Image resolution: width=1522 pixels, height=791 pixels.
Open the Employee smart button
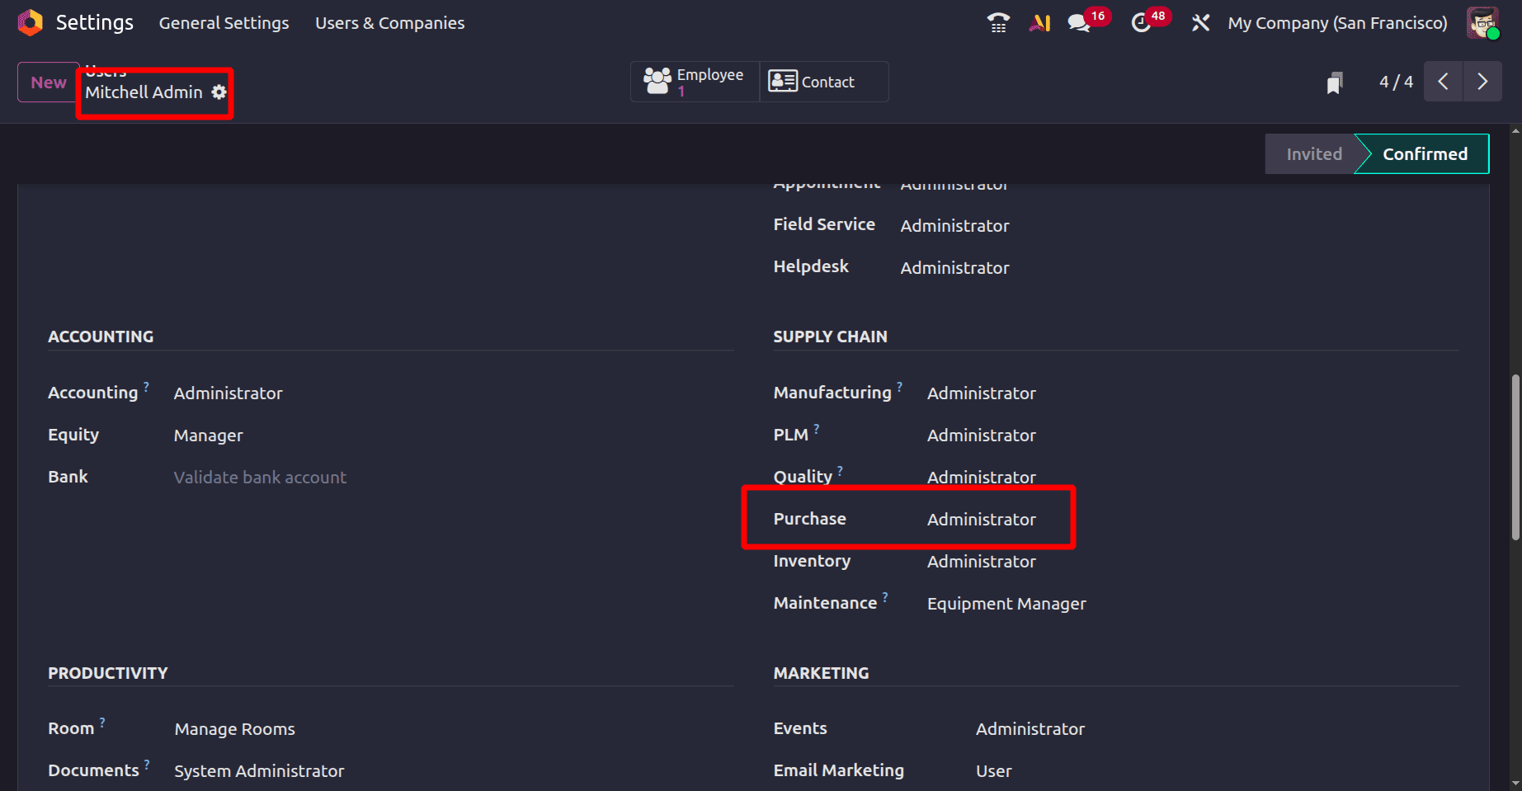point(695,82)
